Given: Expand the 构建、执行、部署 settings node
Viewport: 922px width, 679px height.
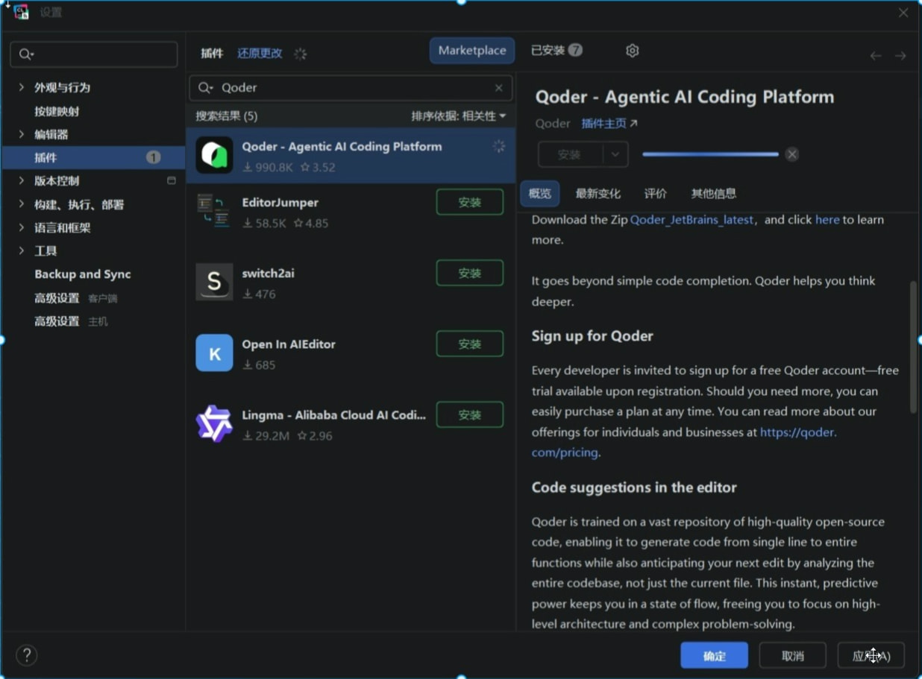Looking at the screenshot, I should coord(21,204).
